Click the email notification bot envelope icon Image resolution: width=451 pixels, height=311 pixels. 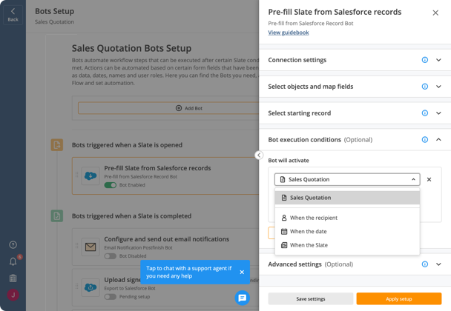[90, 247]
